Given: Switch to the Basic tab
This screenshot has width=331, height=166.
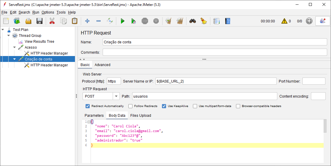Looking at the screenshot, I should (85, 65).
